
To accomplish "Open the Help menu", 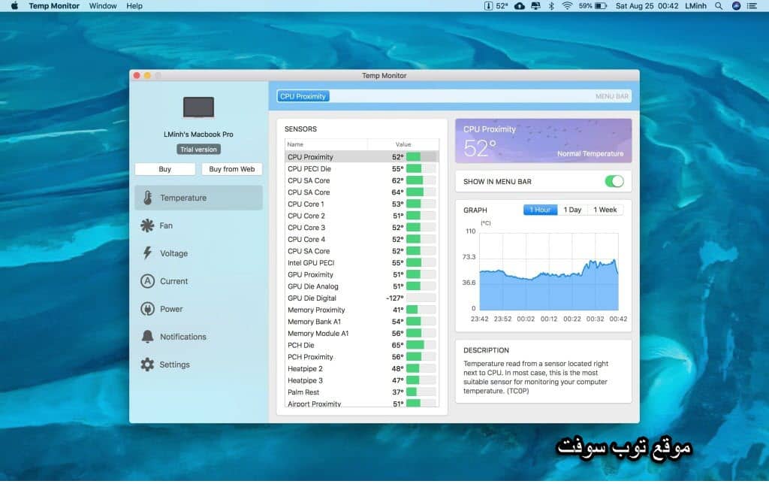I will point(134,6).
